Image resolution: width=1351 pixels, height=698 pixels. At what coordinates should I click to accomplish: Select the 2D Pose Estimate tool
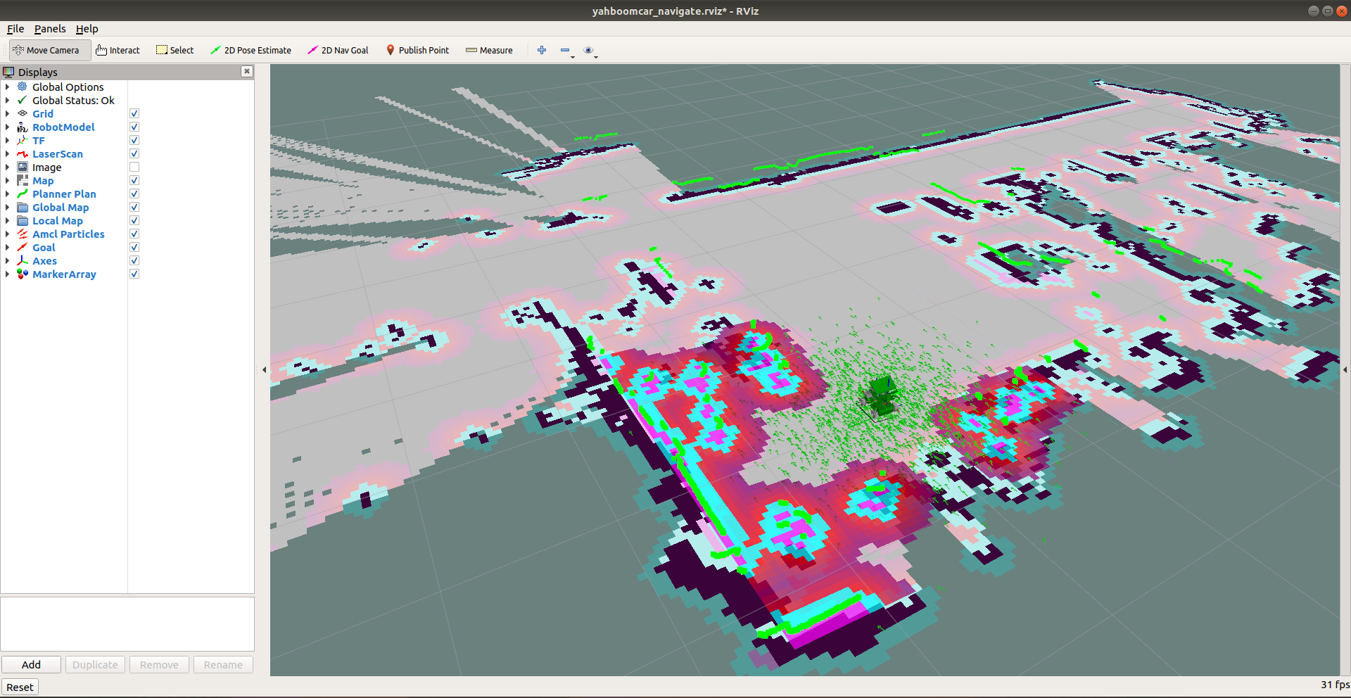(x=250, y=51)
